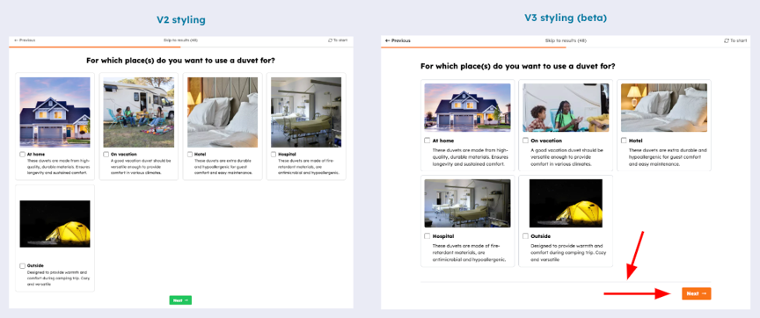Click To start restart link in V2 styling
Viewport: 760px width, 318px height.
point(338,40)
